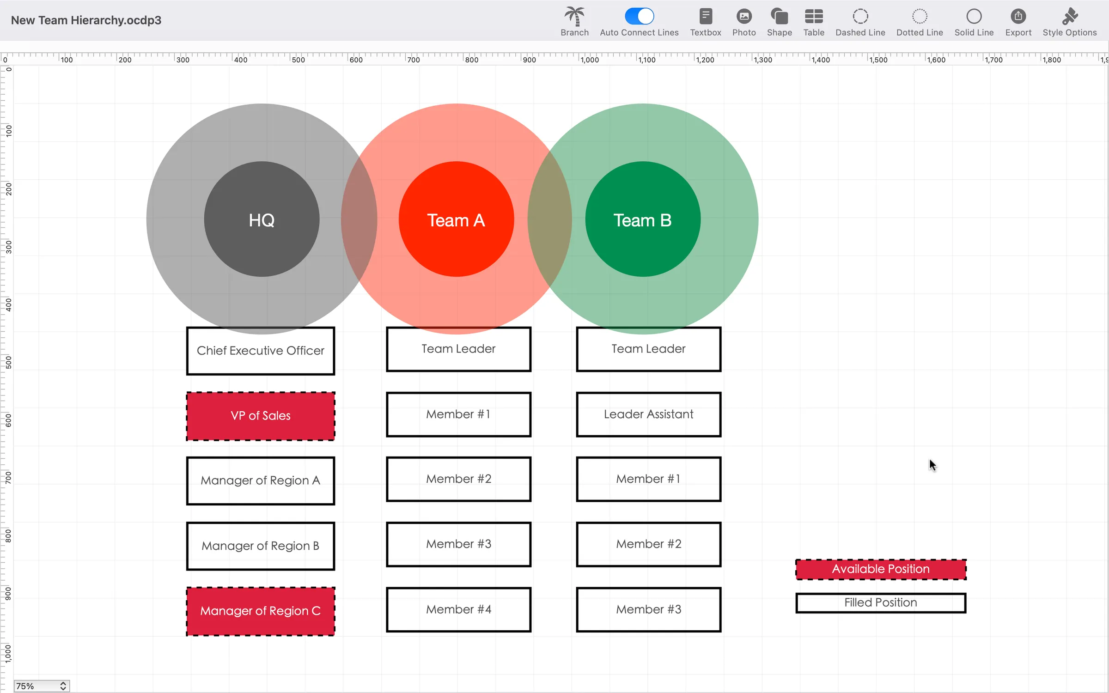Decrease zoom using the stepper arrows
Viewport: 1109px width, 693px height.
click(x=63, y=688)
